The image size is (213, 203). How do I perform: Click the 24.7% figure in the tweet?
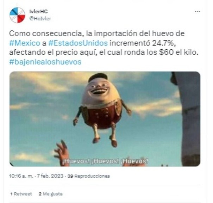coord(164,43)
